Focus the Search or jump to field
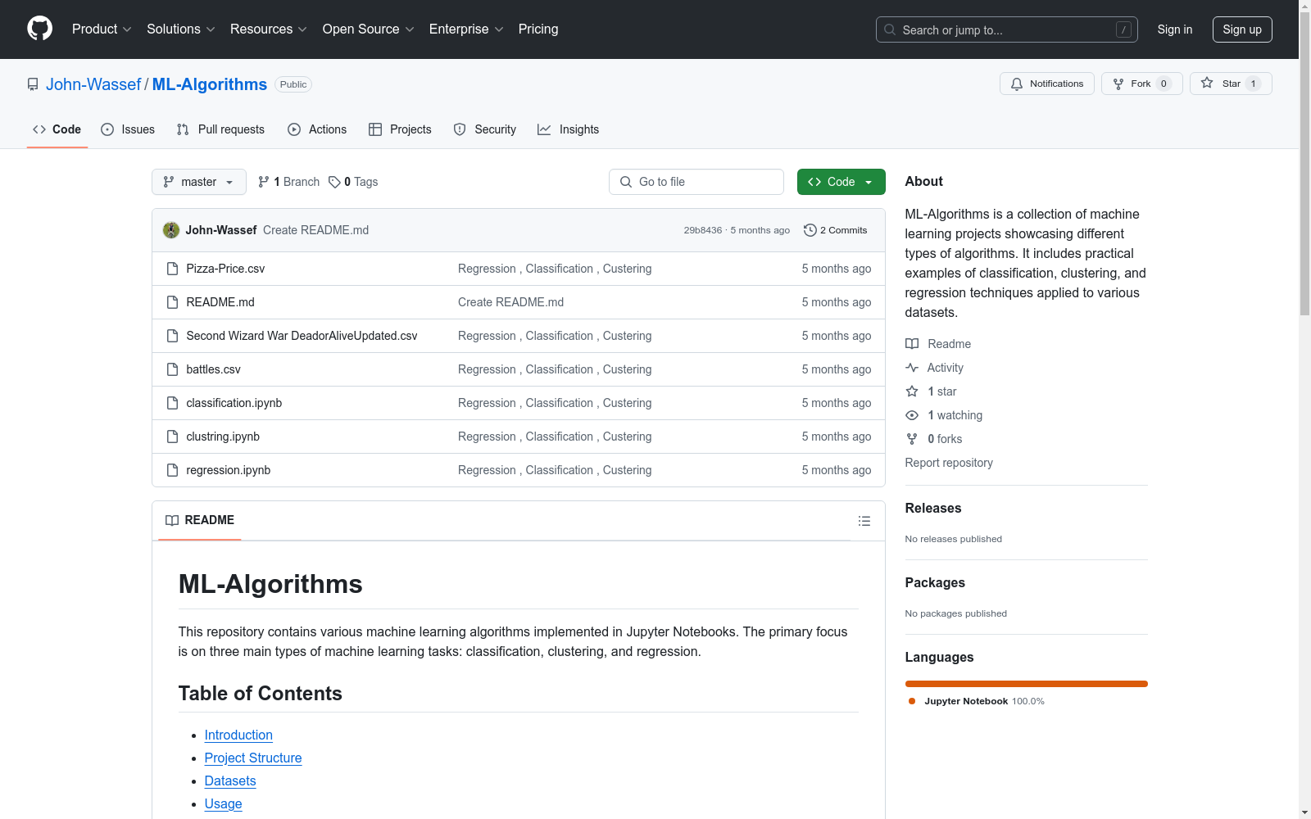This screenshot has height=819, width=1311. 1007,29
